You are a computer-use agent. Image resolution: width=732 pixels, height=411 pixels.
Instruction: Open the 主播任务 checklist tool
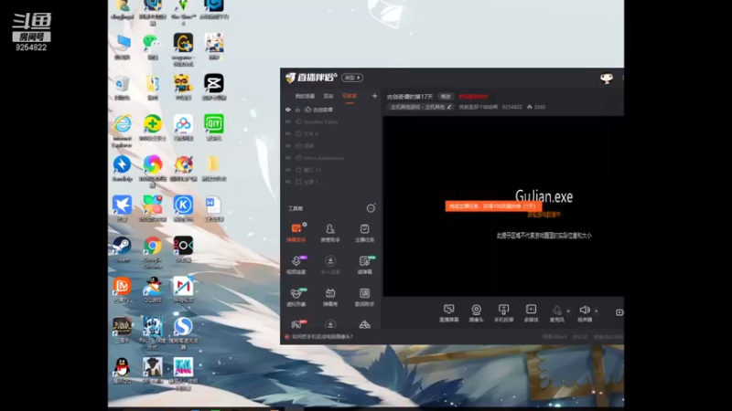[364, 233]
